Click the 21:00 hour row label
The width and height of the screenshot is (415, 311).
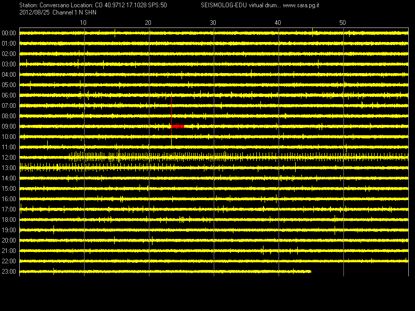[9, 251]
